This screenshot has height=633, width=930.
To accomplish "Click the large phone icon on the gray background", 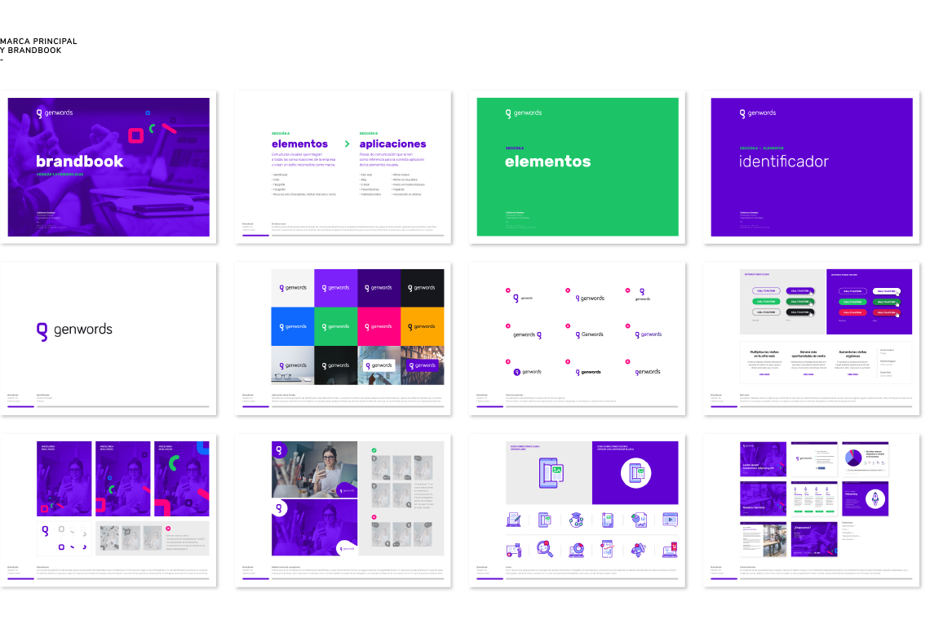I will coord(549,472).
